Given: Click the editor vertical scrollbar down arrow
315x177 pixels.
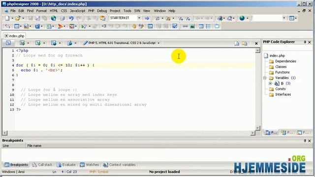Looking at the screenshot, I should coord(258,128).
